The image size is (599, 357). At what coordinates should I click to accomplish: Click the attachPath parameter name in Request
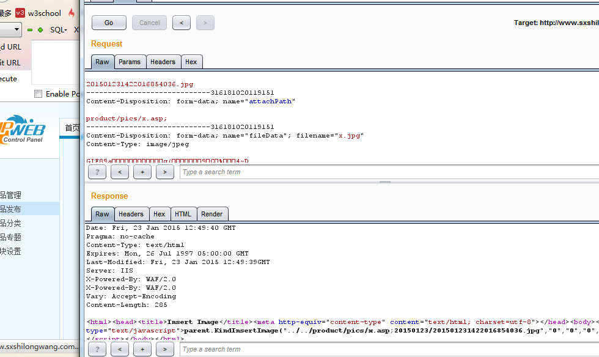click(x=270, y=101)
